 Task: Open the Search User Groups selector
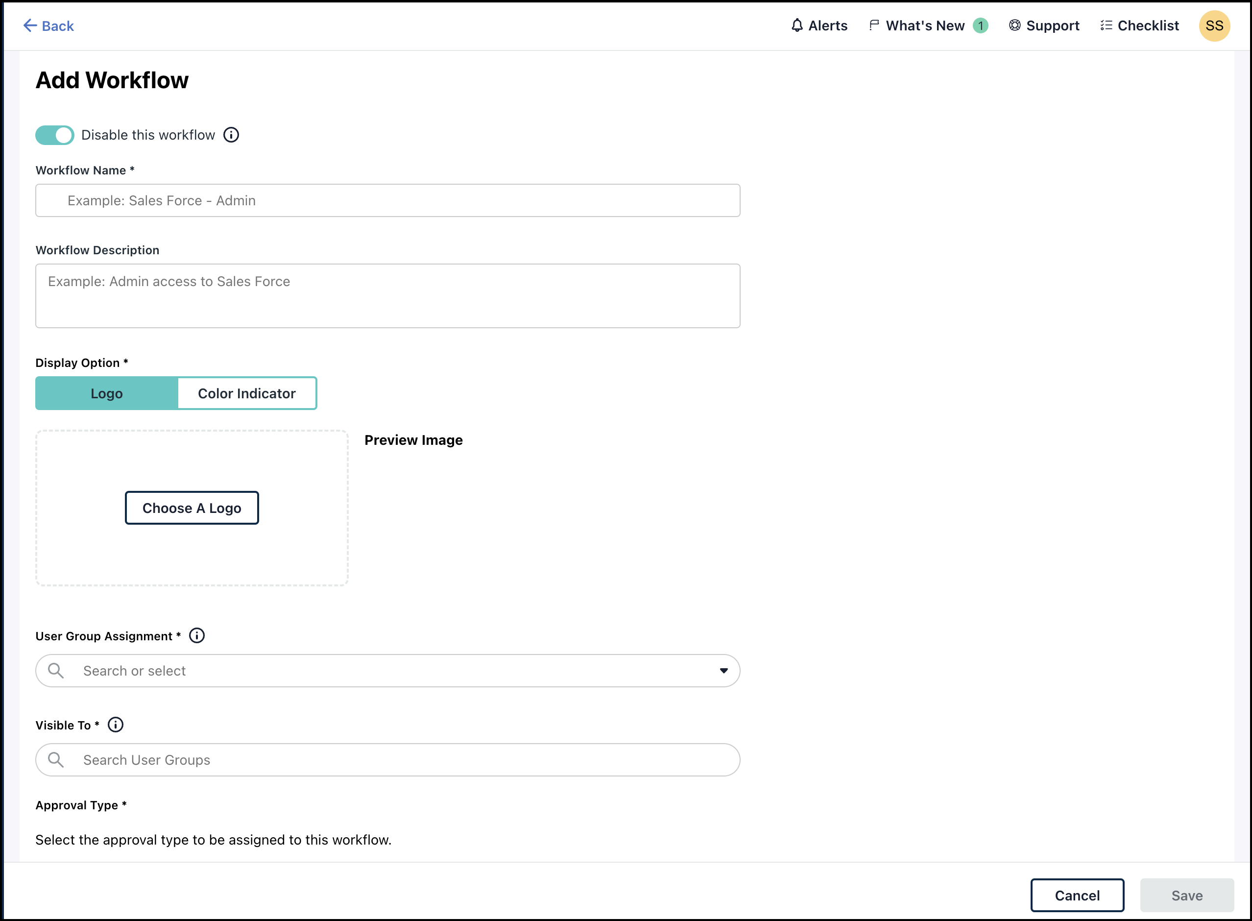335,760
